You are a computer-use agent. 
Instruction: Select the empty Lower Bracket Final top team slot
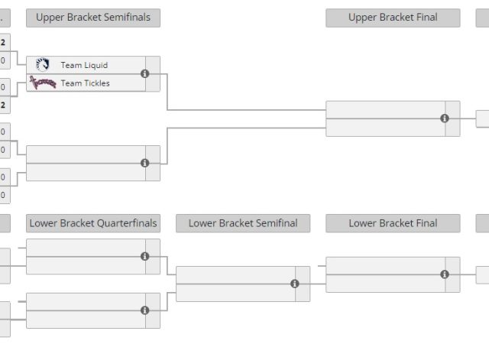point(385,266)
